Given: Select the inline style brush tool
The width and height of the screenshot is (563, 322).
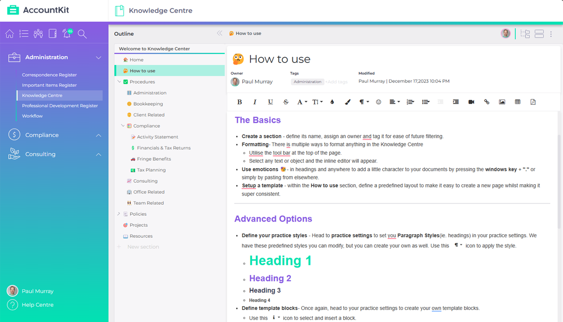Looking at the screenshot, I should click(x=348, y=102).
